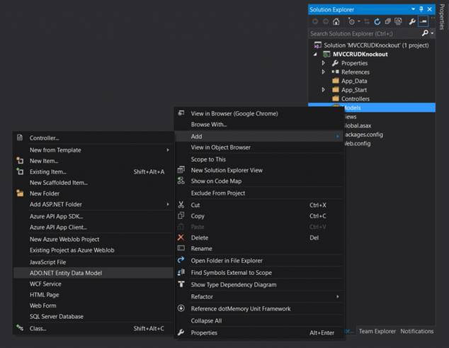Toggle the Preview Selected Items button

[424, 21]
